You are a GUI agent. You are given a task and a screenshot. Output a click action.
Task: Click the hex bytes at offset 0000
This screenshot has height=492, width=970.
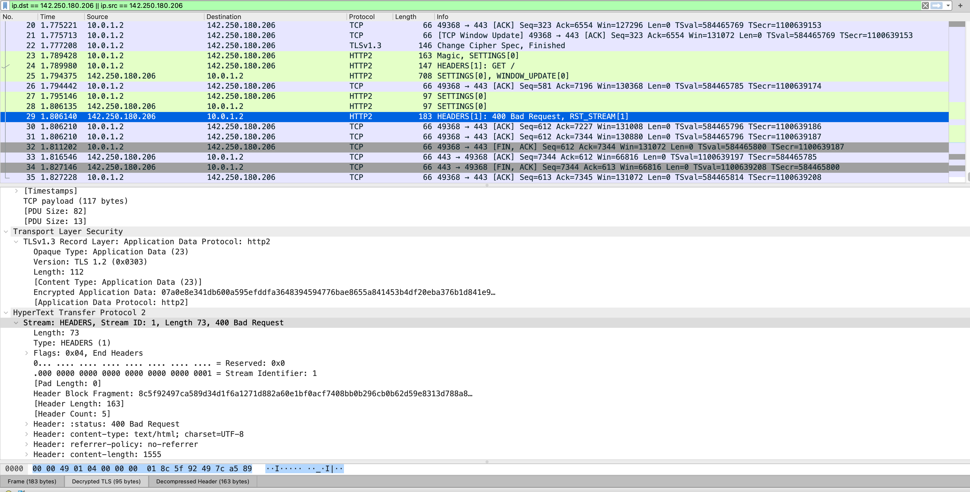(142, 469)
